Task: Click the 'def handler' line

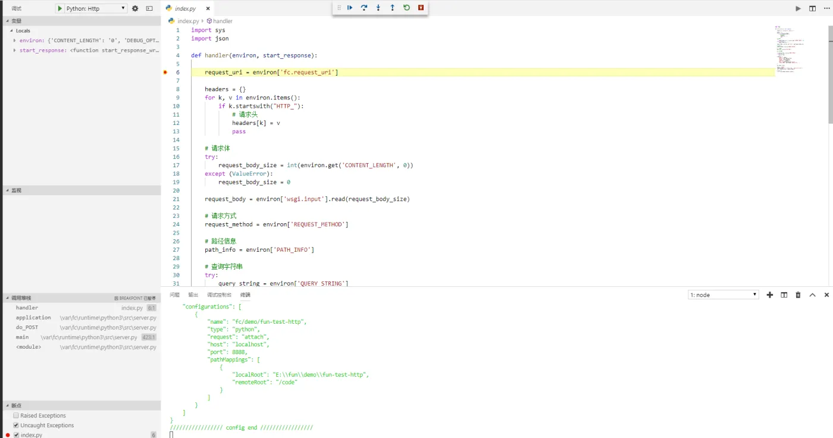Action: (x=254, y=55)
